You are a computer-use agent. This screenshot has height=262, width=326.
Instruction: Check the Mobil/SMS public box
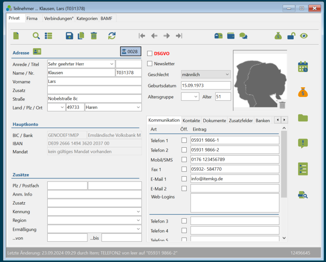pos(184,160)
